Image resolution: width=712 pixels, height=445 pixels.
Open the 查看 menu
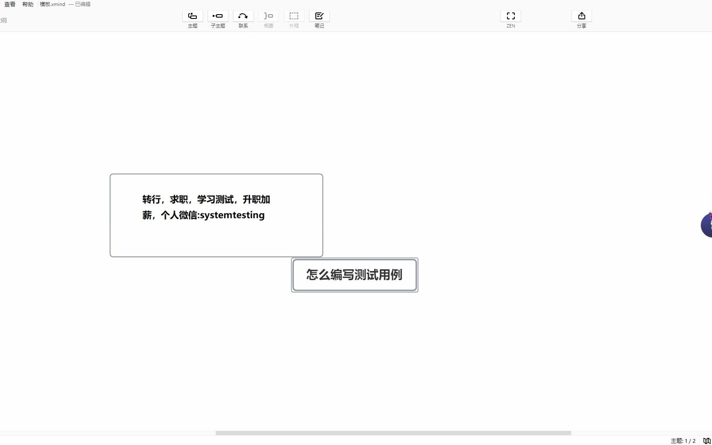tap(9, 4)
